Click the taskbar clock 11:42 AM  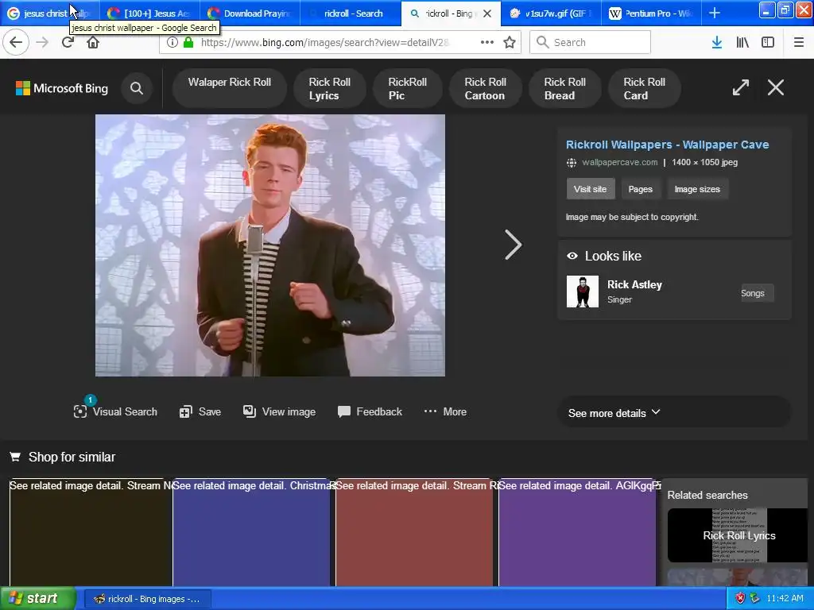pos(785,598)
